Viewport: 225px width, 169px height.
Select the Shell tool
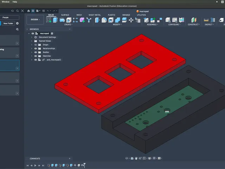pos(111,20)
